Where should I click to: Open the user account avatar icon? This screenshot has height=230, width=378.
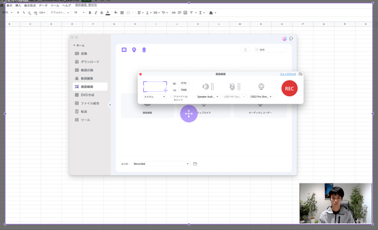[284, 39]
